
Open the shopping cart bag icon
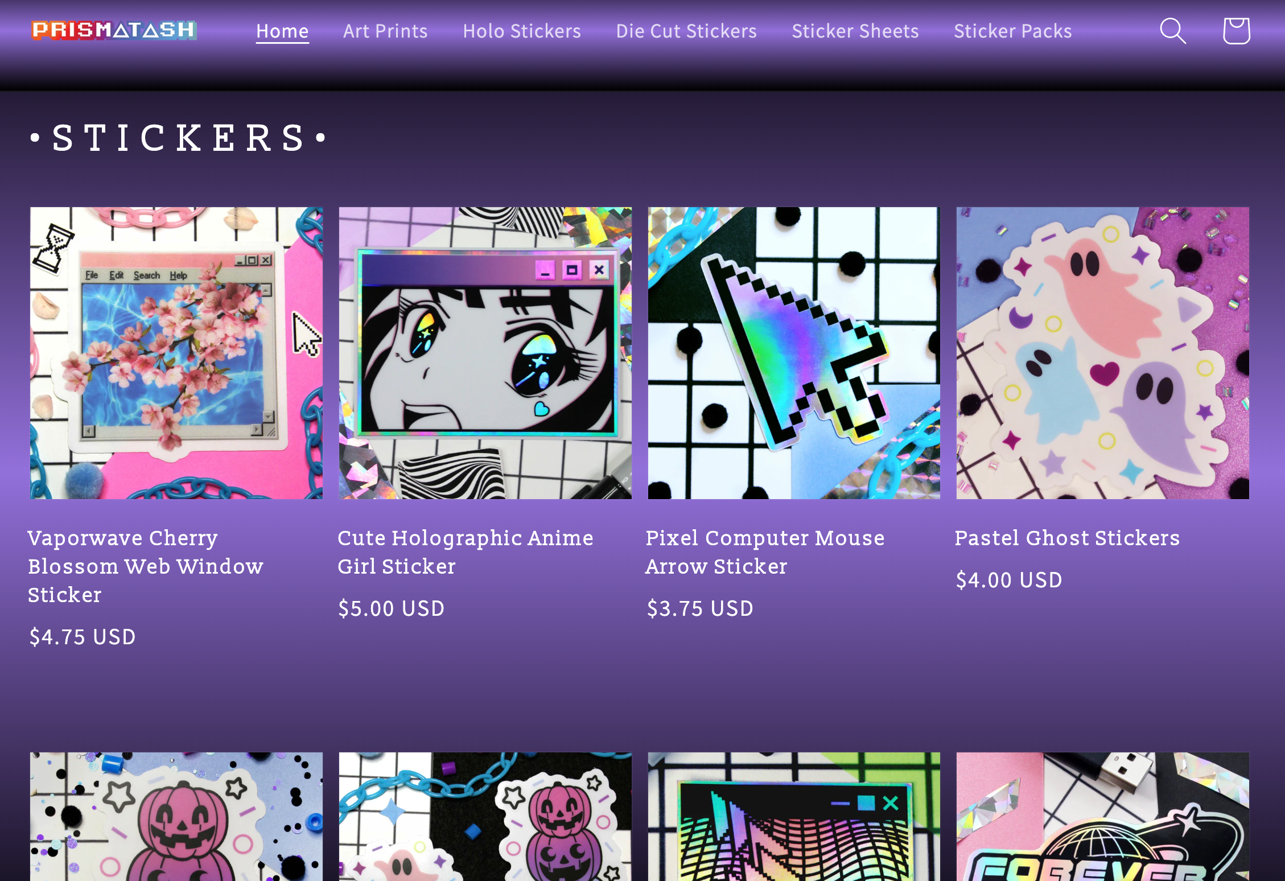click(x=1236, y=31)
